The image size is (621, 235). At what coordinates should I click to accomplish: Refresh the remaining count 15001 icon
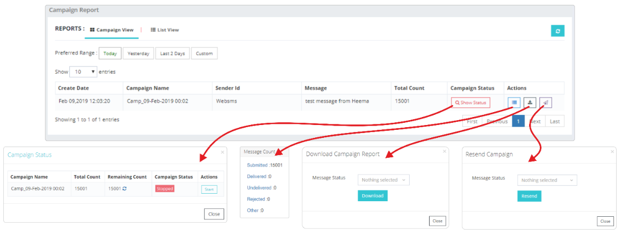(x=124, y=189)
